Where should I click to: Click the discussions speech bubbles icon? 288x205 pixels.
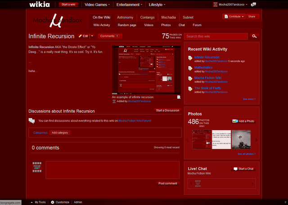[31, 121]
